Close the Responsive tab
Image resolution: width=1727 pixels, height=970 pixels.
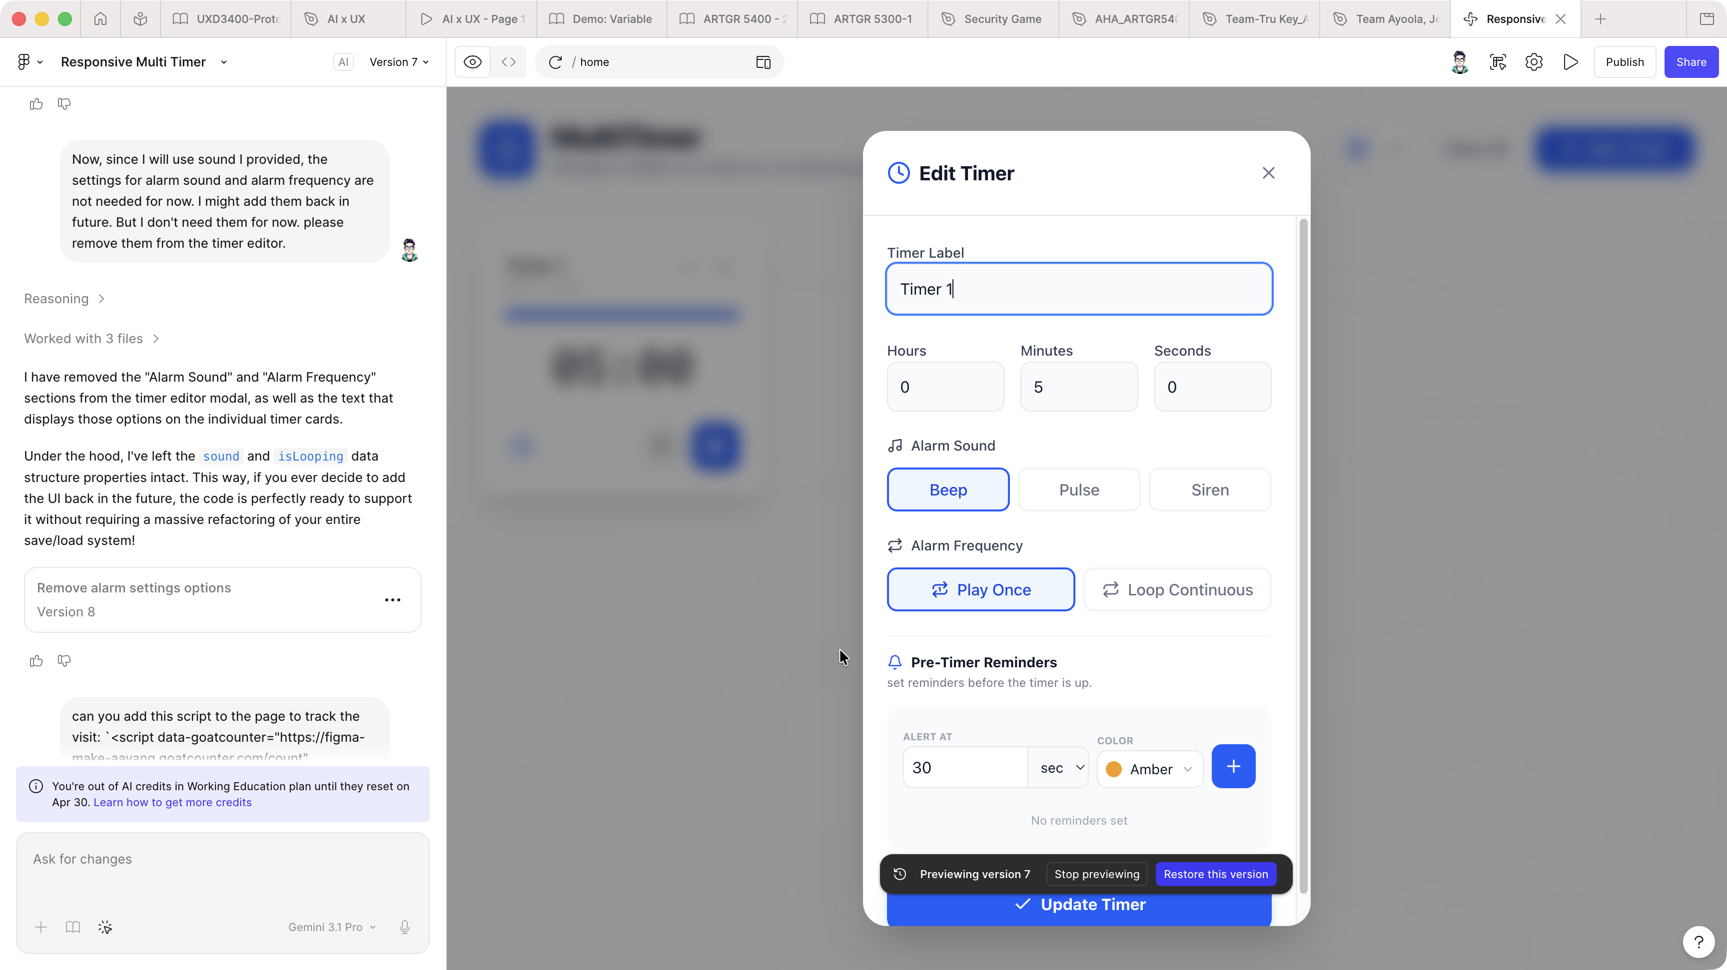click(x=1561, y=19)
